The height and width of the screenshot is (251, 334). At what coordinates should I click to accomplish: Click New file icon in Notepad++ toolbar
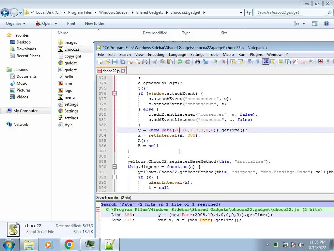click(x=100, y=62)
